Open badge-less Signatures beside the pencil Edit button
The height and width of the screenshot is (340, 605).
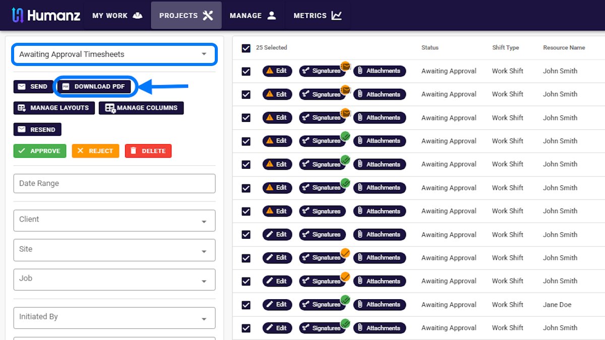click(x=322, y=234)
